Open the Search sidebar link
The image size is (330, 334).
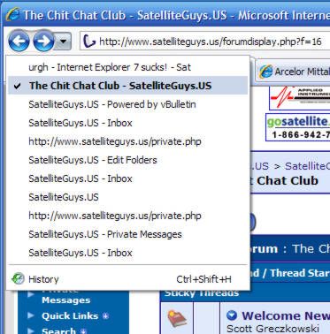click(58, 330)
